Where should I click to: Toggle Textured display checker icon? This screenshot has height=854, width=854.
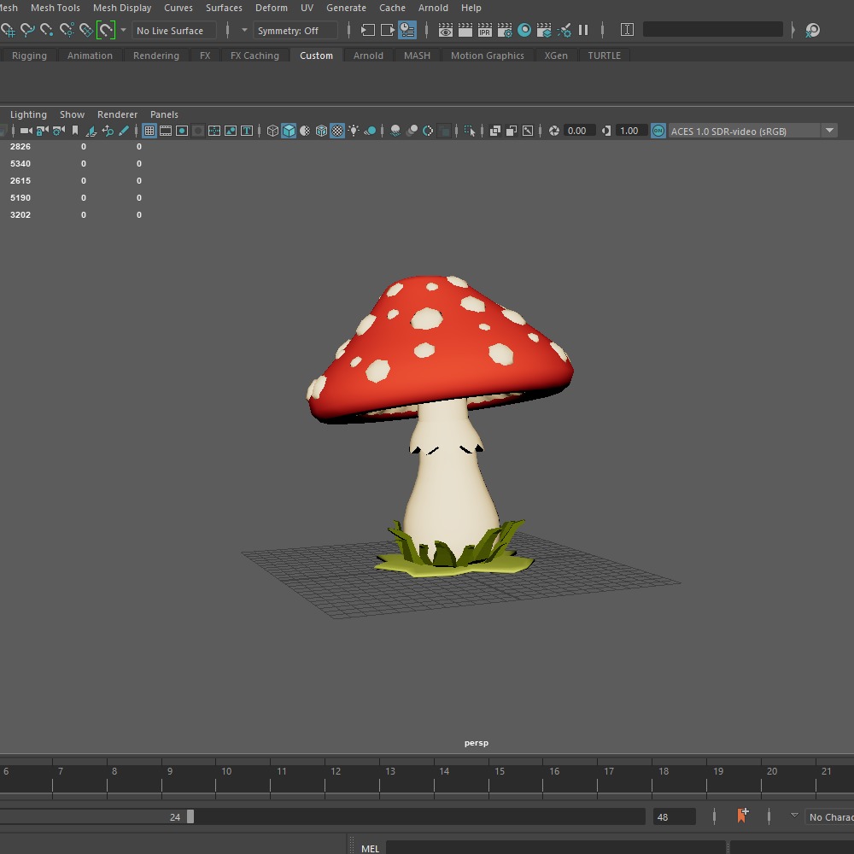click(337, 131)
